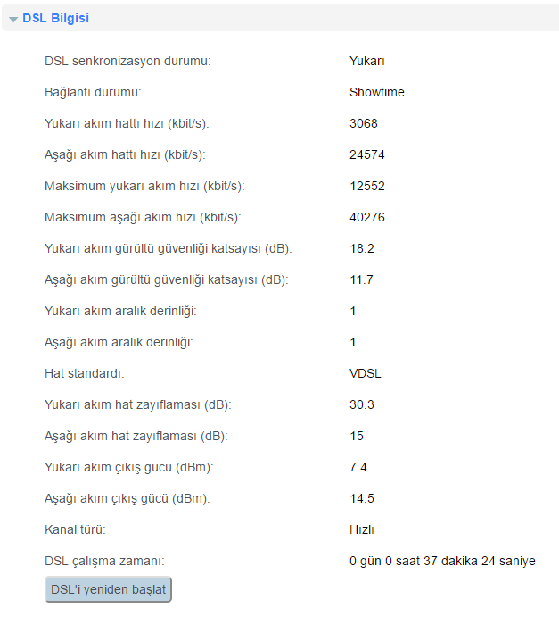Viewport: 559px width, 617px height.
Task: Click the Hat standardı label
Action: pyautogui.click(x=84, y=373)
